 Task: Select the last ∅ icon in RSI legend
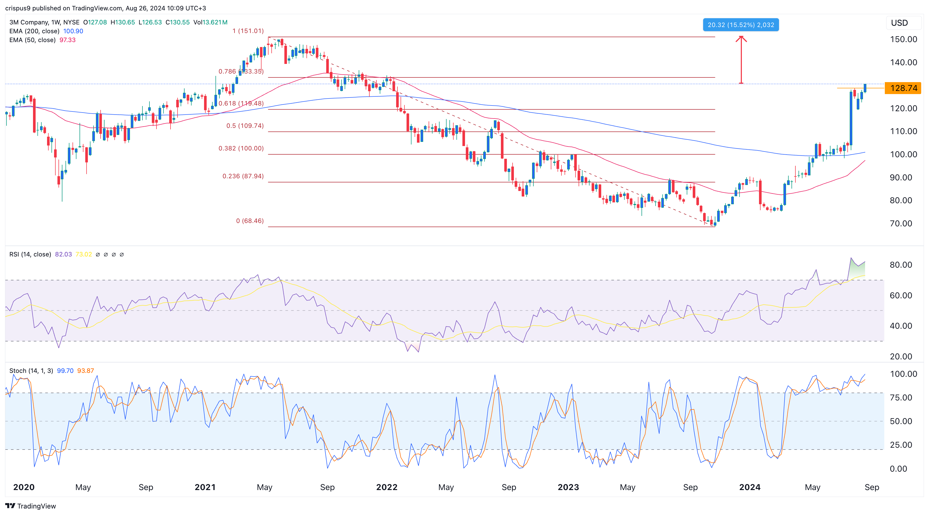tap(122, 254)
